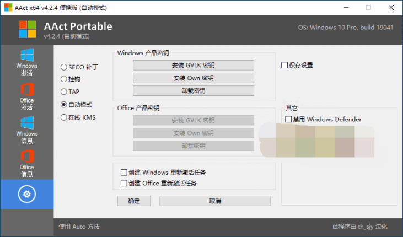The image size is (403, 237).
Task: Click Windows 卸载密钥 button
Action: click(x=194, y=91)
